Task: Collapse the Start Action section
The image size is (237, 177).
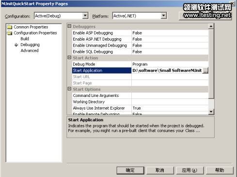Action: (x=69, y=57)
